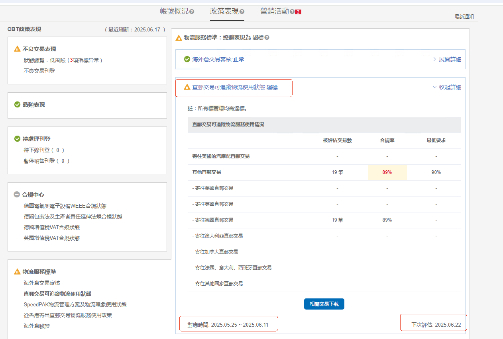Click the red badge 2 on 營銷活動
503x339 pixels.
298,12
